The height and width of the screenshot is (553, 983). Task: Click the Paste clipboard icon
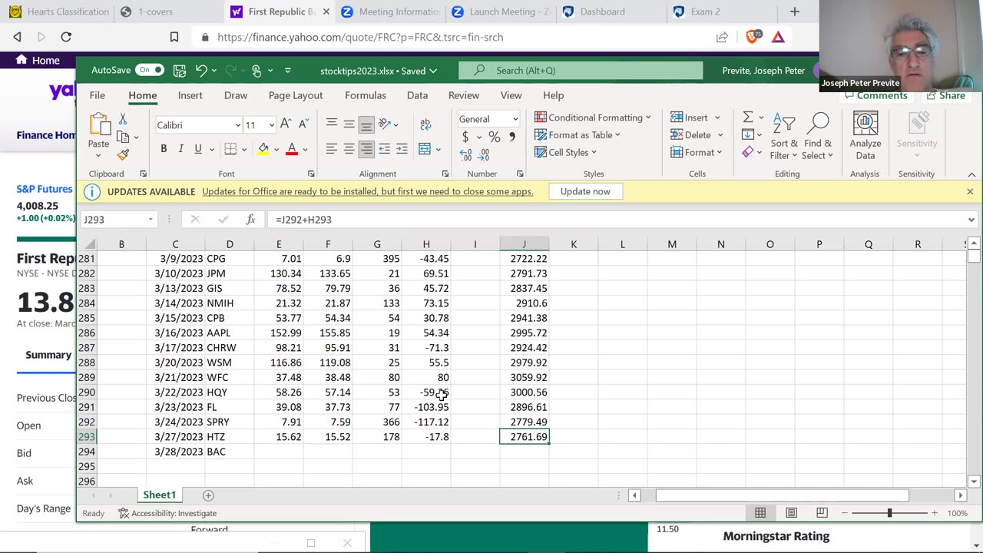[x=99, y=125]
